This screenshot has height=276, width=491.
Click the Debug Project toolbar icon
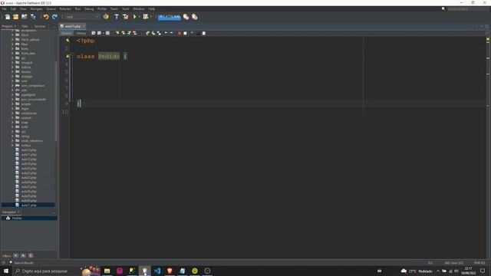146,17
